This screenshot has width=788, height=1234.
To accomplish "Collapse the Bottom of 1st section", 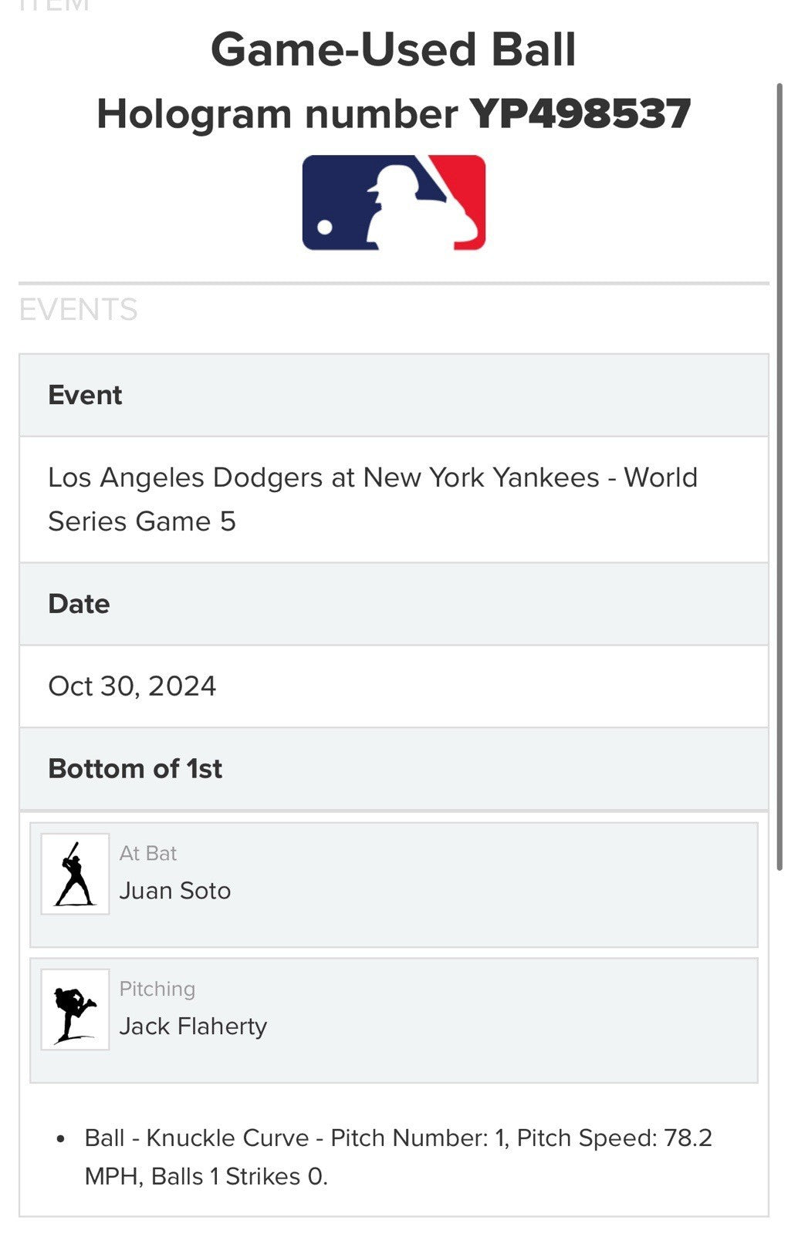I will click(x=394, y=769).
